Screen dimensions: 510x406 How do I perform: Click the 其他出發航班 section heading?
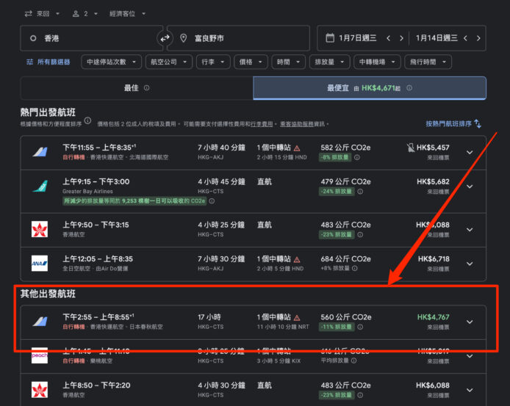click(x=48, y=294)
